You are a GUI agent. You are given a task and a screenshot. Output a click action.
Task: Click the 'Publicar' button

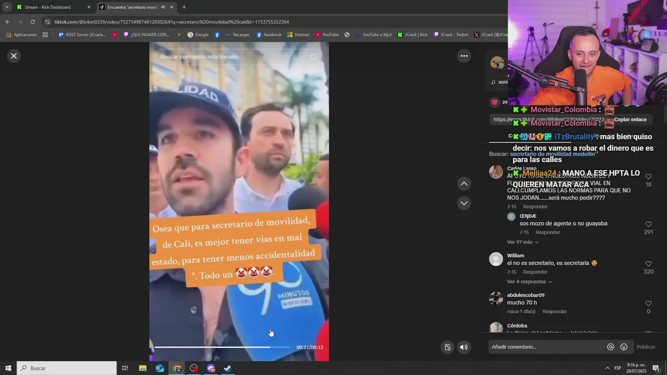click(646, 347)
